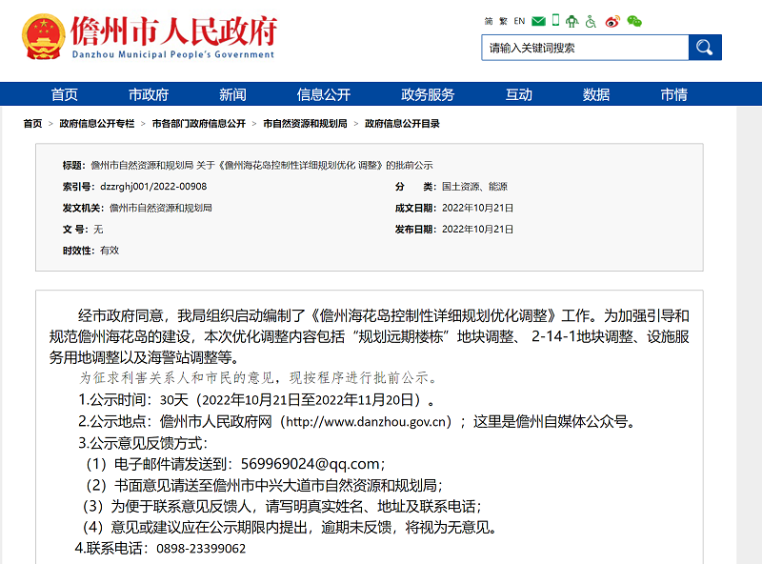762x564 pixels.
Task: Open the wheelchair accessibility icon
Action: coord(592,21)
